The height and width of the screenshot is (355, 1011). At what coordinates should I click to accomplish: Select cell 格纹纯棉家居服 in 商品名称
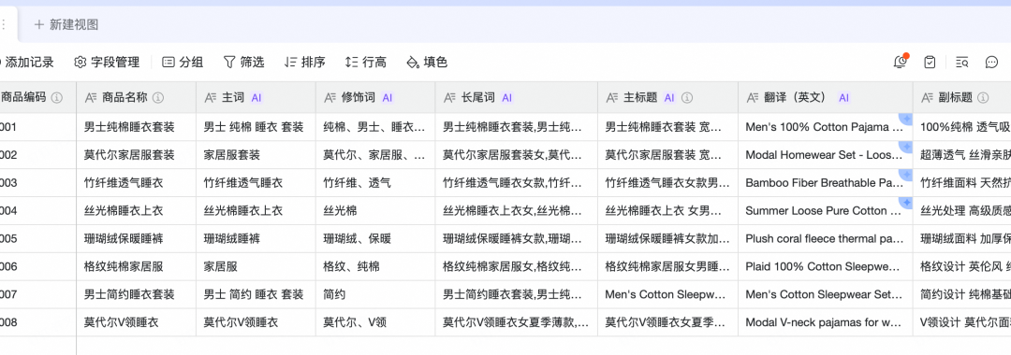click(136, 267)
